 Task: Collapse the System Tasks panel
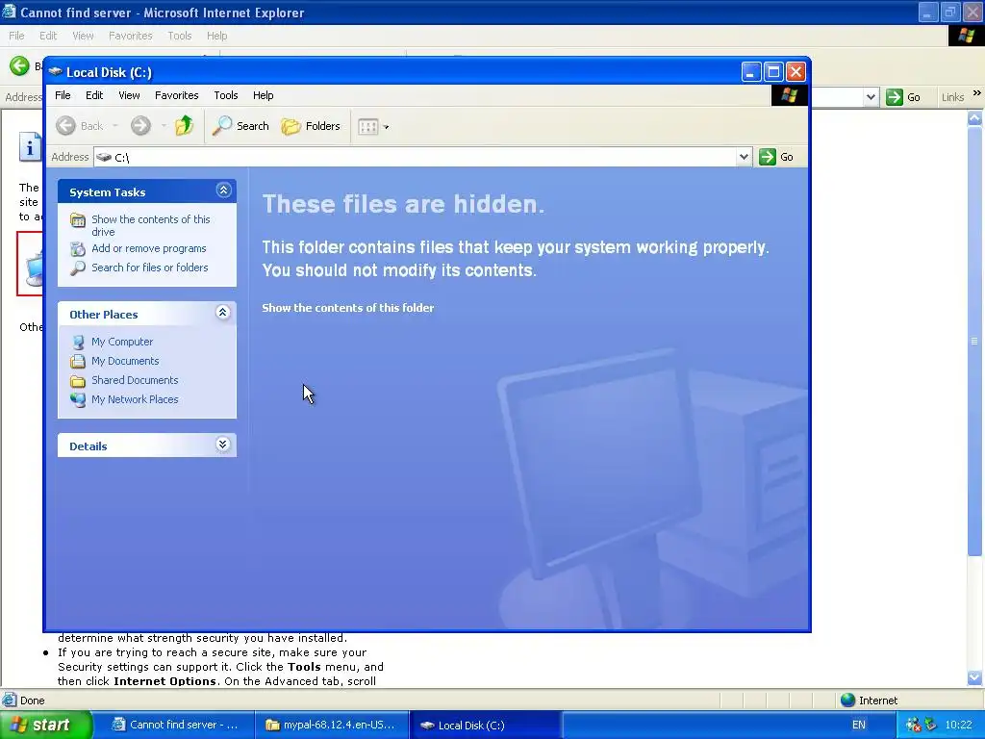tap(223, 191)
